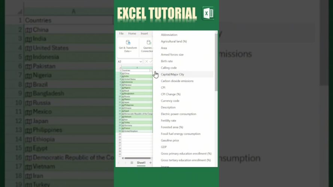Choose the GDP field
This screenshot has width=333, height=187.
pos(164,147)
